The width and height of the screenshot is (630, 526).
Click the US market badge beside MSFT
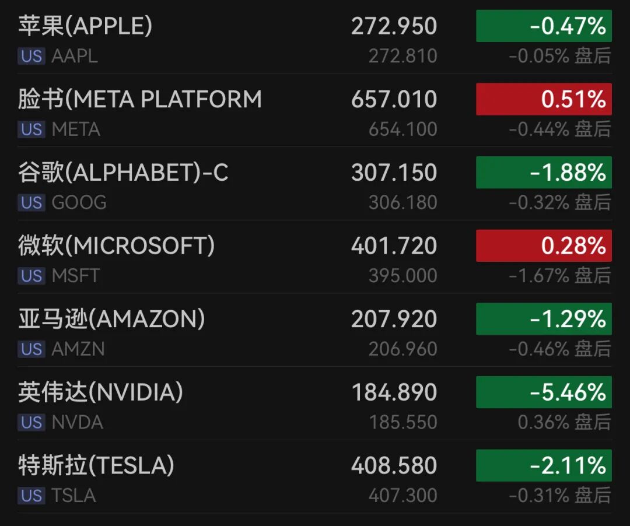(x=31, y=275)
